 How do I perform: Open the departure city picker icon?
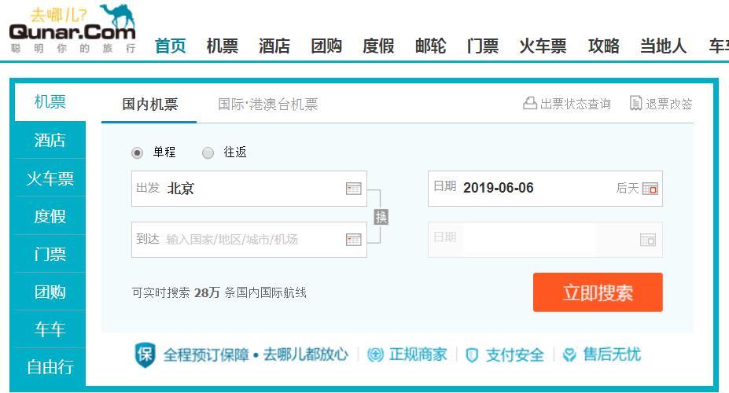point(353,189)
